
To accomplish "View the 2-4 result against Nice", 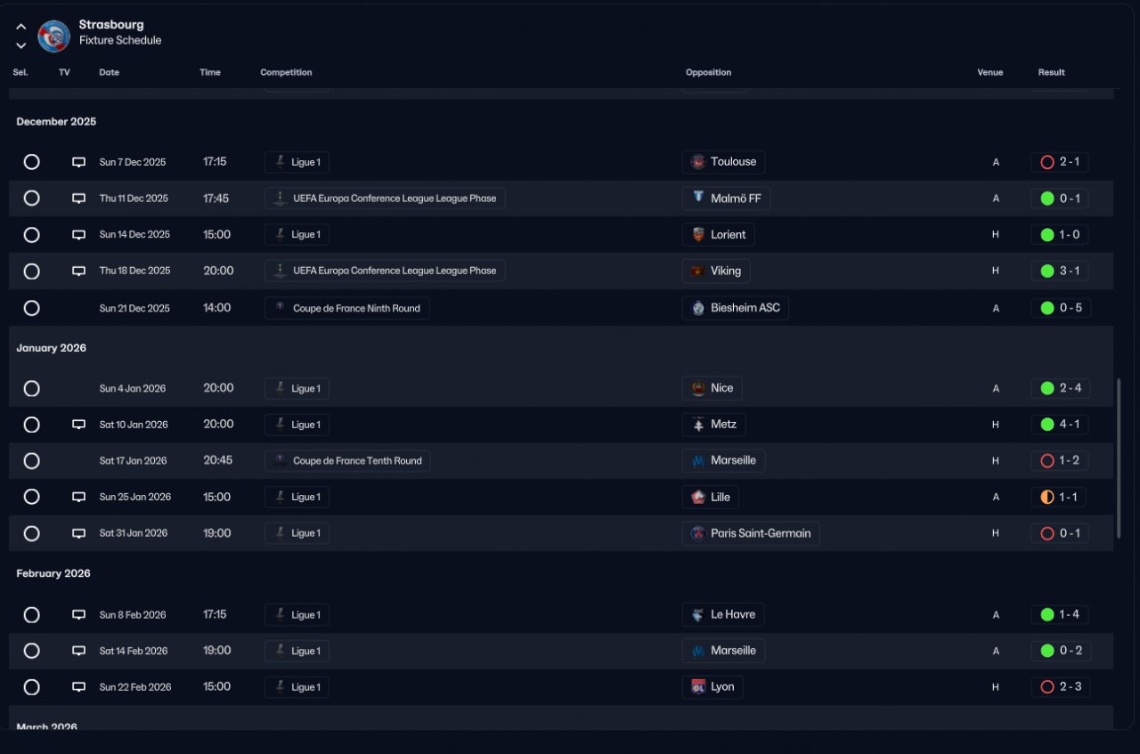I will 1060,388.
